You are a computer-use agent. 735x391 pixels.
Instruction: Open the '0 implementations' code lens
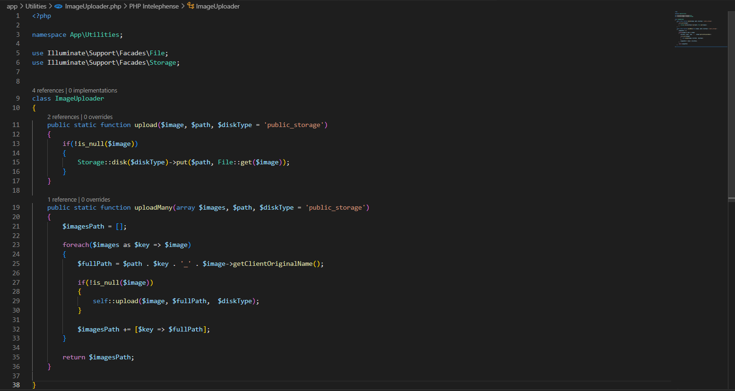93,90
